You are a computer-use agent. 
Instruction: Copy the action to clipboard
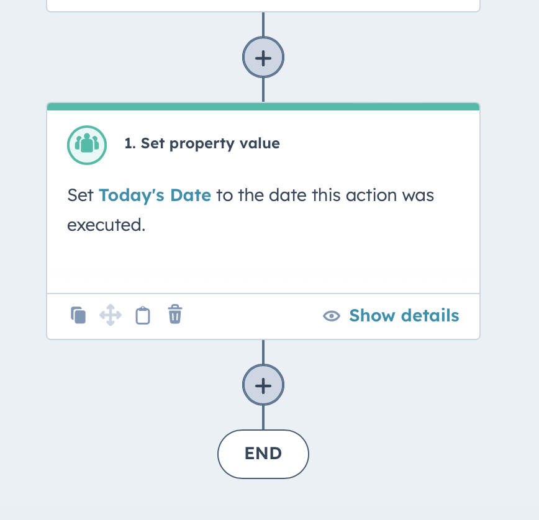pos(142,315)
